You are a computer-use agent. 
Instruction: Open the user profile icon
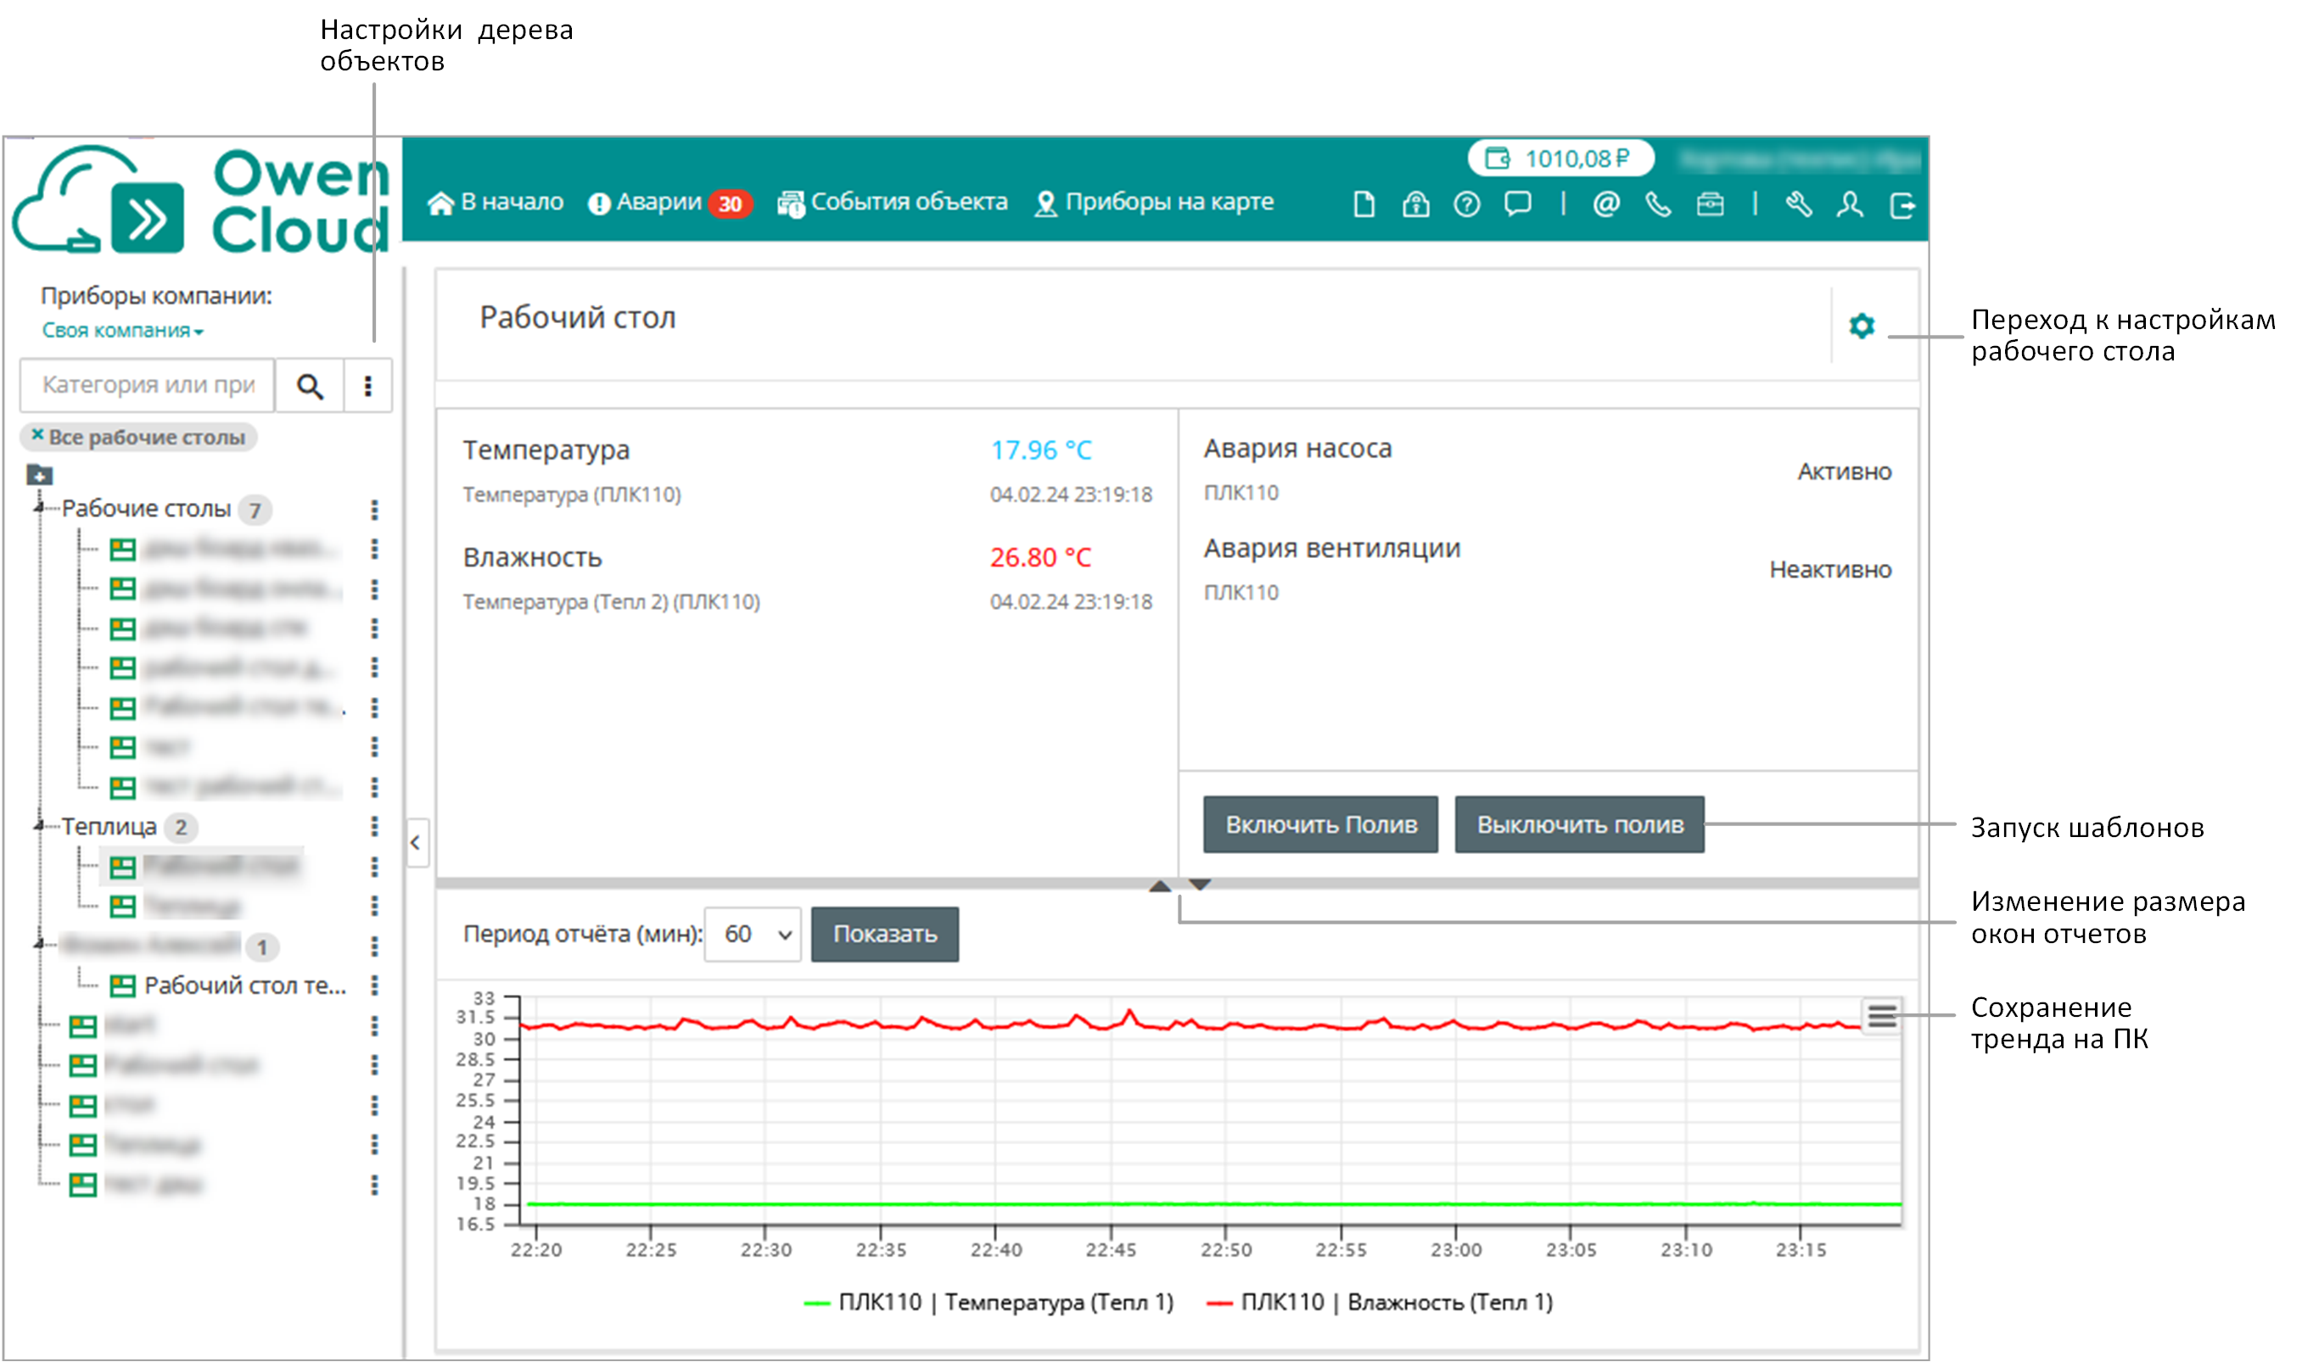pyautogui.click(x=1849, y=204)
